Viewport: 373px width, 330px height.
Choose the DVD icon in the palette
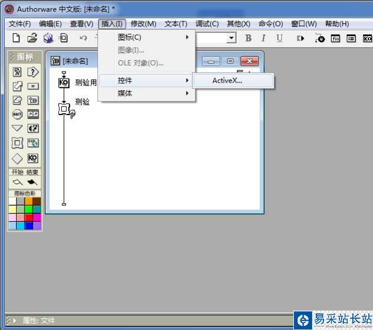click(33, 143)
